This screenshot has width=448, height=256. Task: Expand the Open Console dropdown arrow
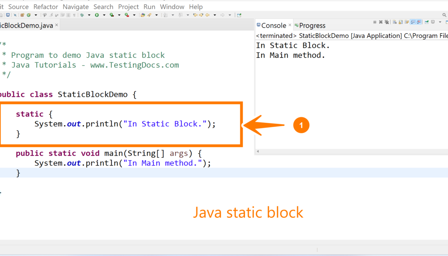pyautogui.click(x=440, y=22)
